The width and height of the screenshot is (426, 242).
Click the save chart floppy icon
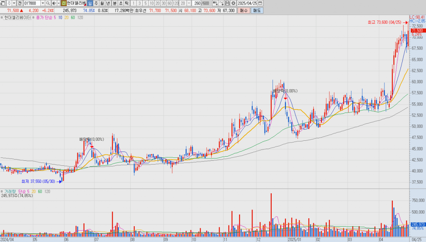[228, 3]
